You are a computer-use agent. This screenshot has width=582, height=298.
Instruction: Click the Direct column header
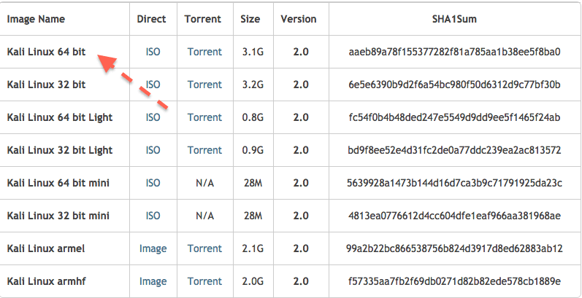[151, 19]
